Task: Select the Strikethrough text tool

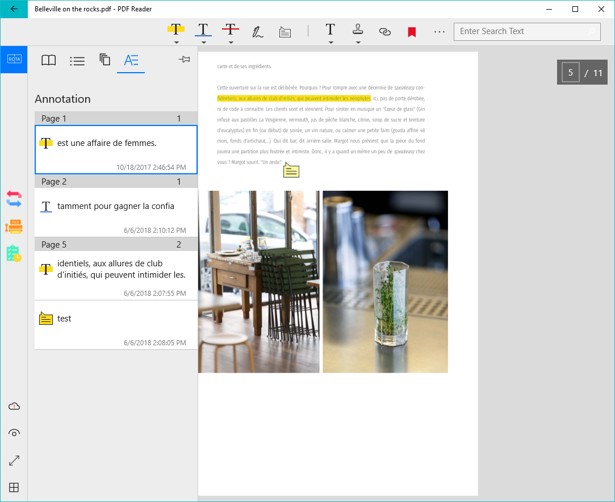Action: point(231,30)
